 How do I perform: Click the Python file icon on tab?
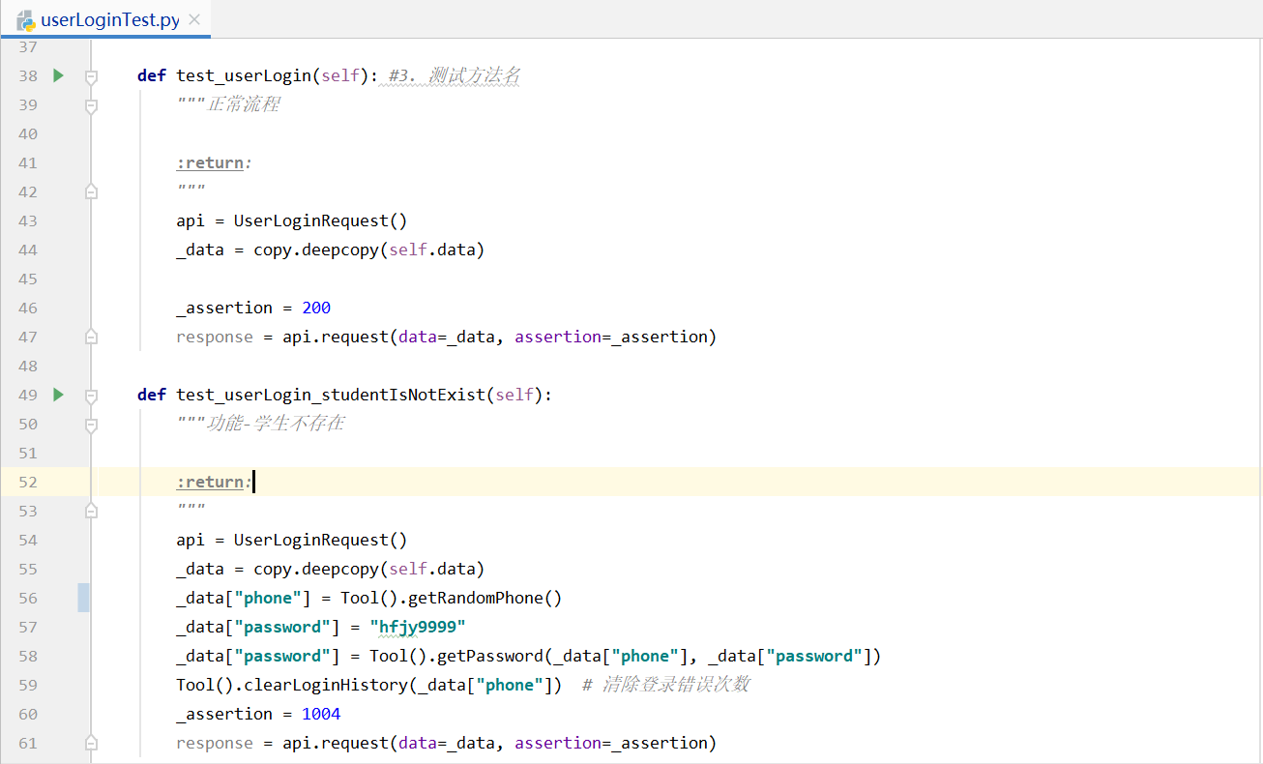pos(26,20)
